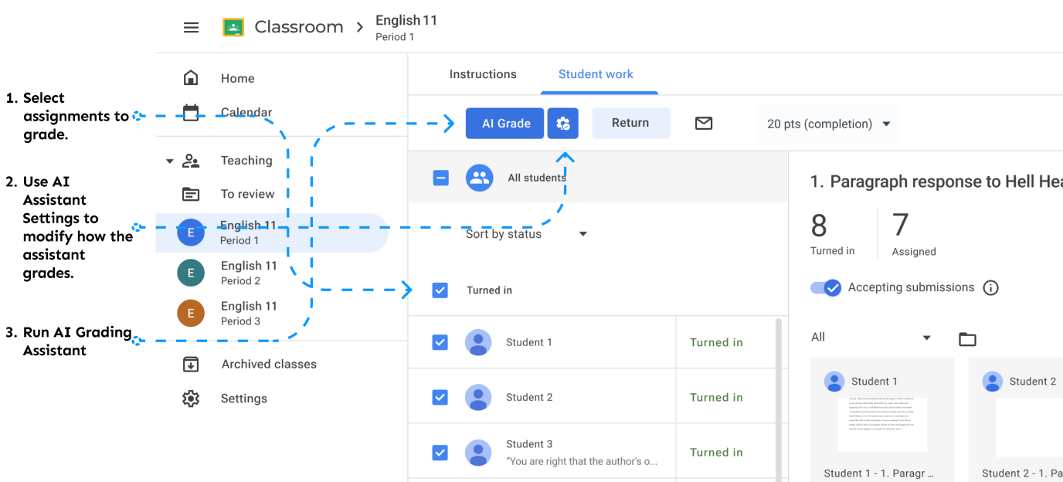Click the All students group icon

point(480,178)
